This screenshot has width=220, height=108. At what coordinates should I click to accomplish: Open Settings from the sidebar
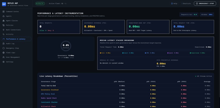(16, 62)
